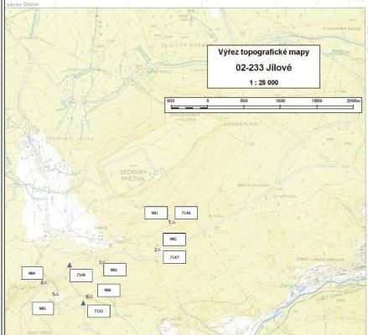This screenshot has width=368, height=335.
Task: Pick the triangle marker numbered 5
Action: 57,294
